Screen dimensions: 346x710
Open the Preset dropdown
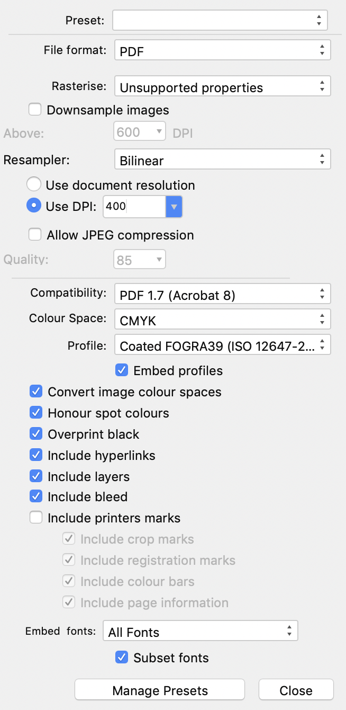point(220,21)
